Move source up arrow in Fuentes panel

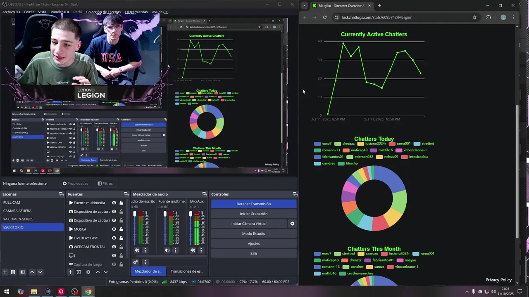click(x=98, y=272)
